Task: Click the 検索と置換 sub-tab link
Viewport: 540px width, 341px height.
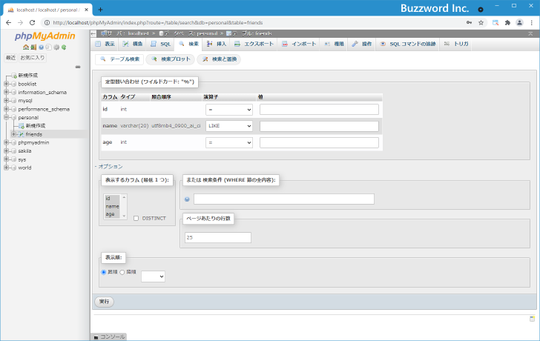Action: 218,59
